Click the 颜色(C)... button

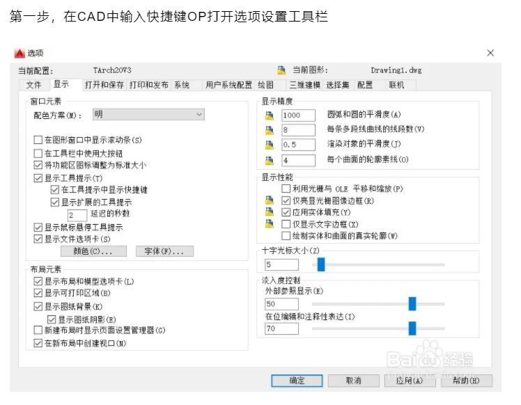click(x=94, y=251)
